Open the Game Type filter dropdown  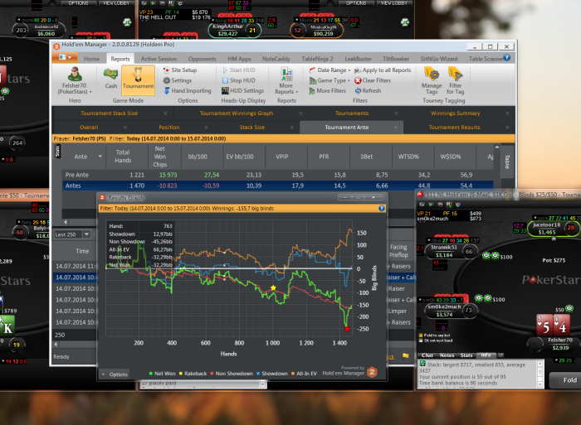(330, 80)
